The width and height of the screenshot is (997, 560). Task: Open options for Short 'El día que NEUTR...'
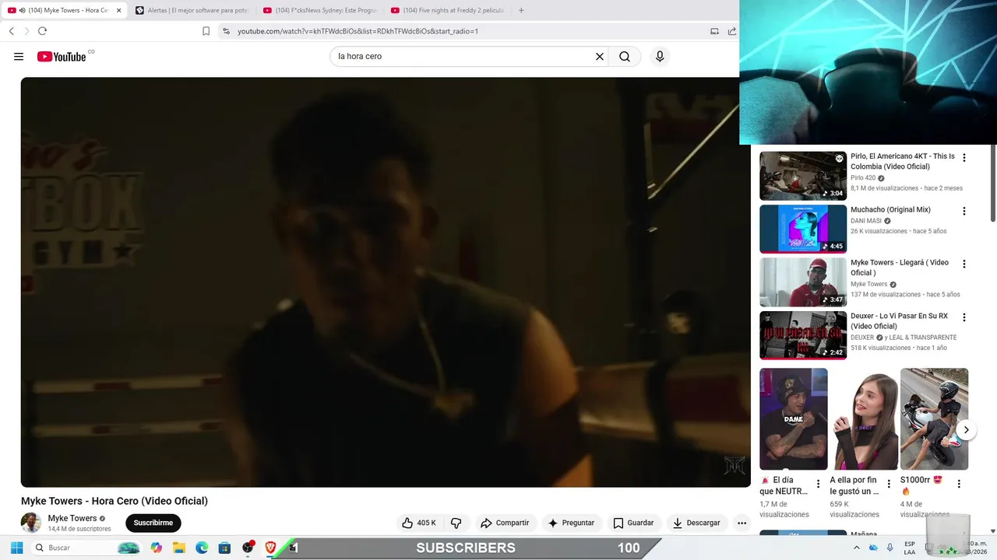pos(818,484)
